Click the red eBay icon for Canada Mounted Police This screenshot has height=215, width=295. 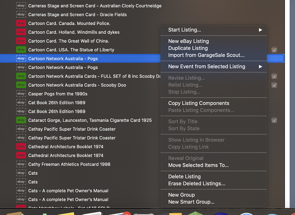click(x=21, y=23)
